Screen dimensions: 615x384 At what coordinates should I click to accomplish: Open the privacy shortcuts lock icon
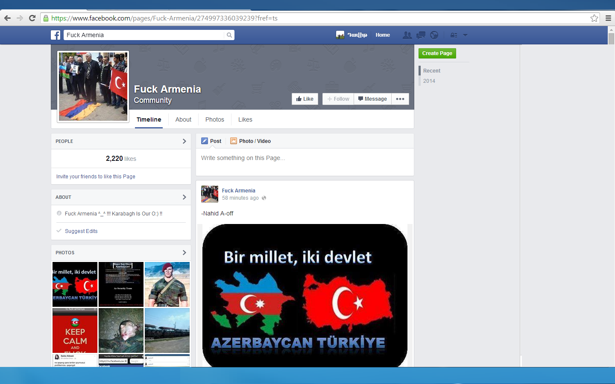point(454,35)
